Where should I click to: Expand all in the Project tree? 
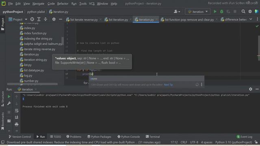pos(39,19)
